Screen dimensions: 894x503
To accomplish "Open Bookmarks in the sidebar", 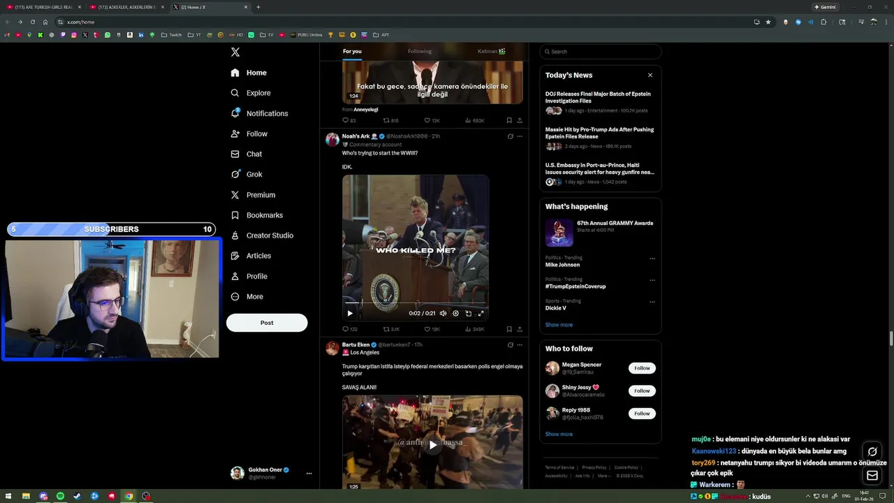I will [x=256, y=215].
